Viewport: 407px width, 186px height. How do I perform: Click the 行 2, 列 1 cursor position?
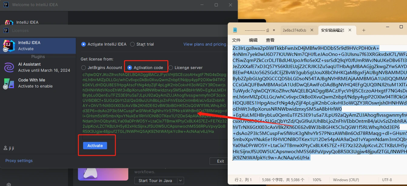click(x=243, y=180)
